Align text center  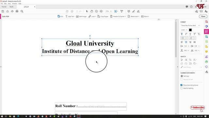pos(186,42)
